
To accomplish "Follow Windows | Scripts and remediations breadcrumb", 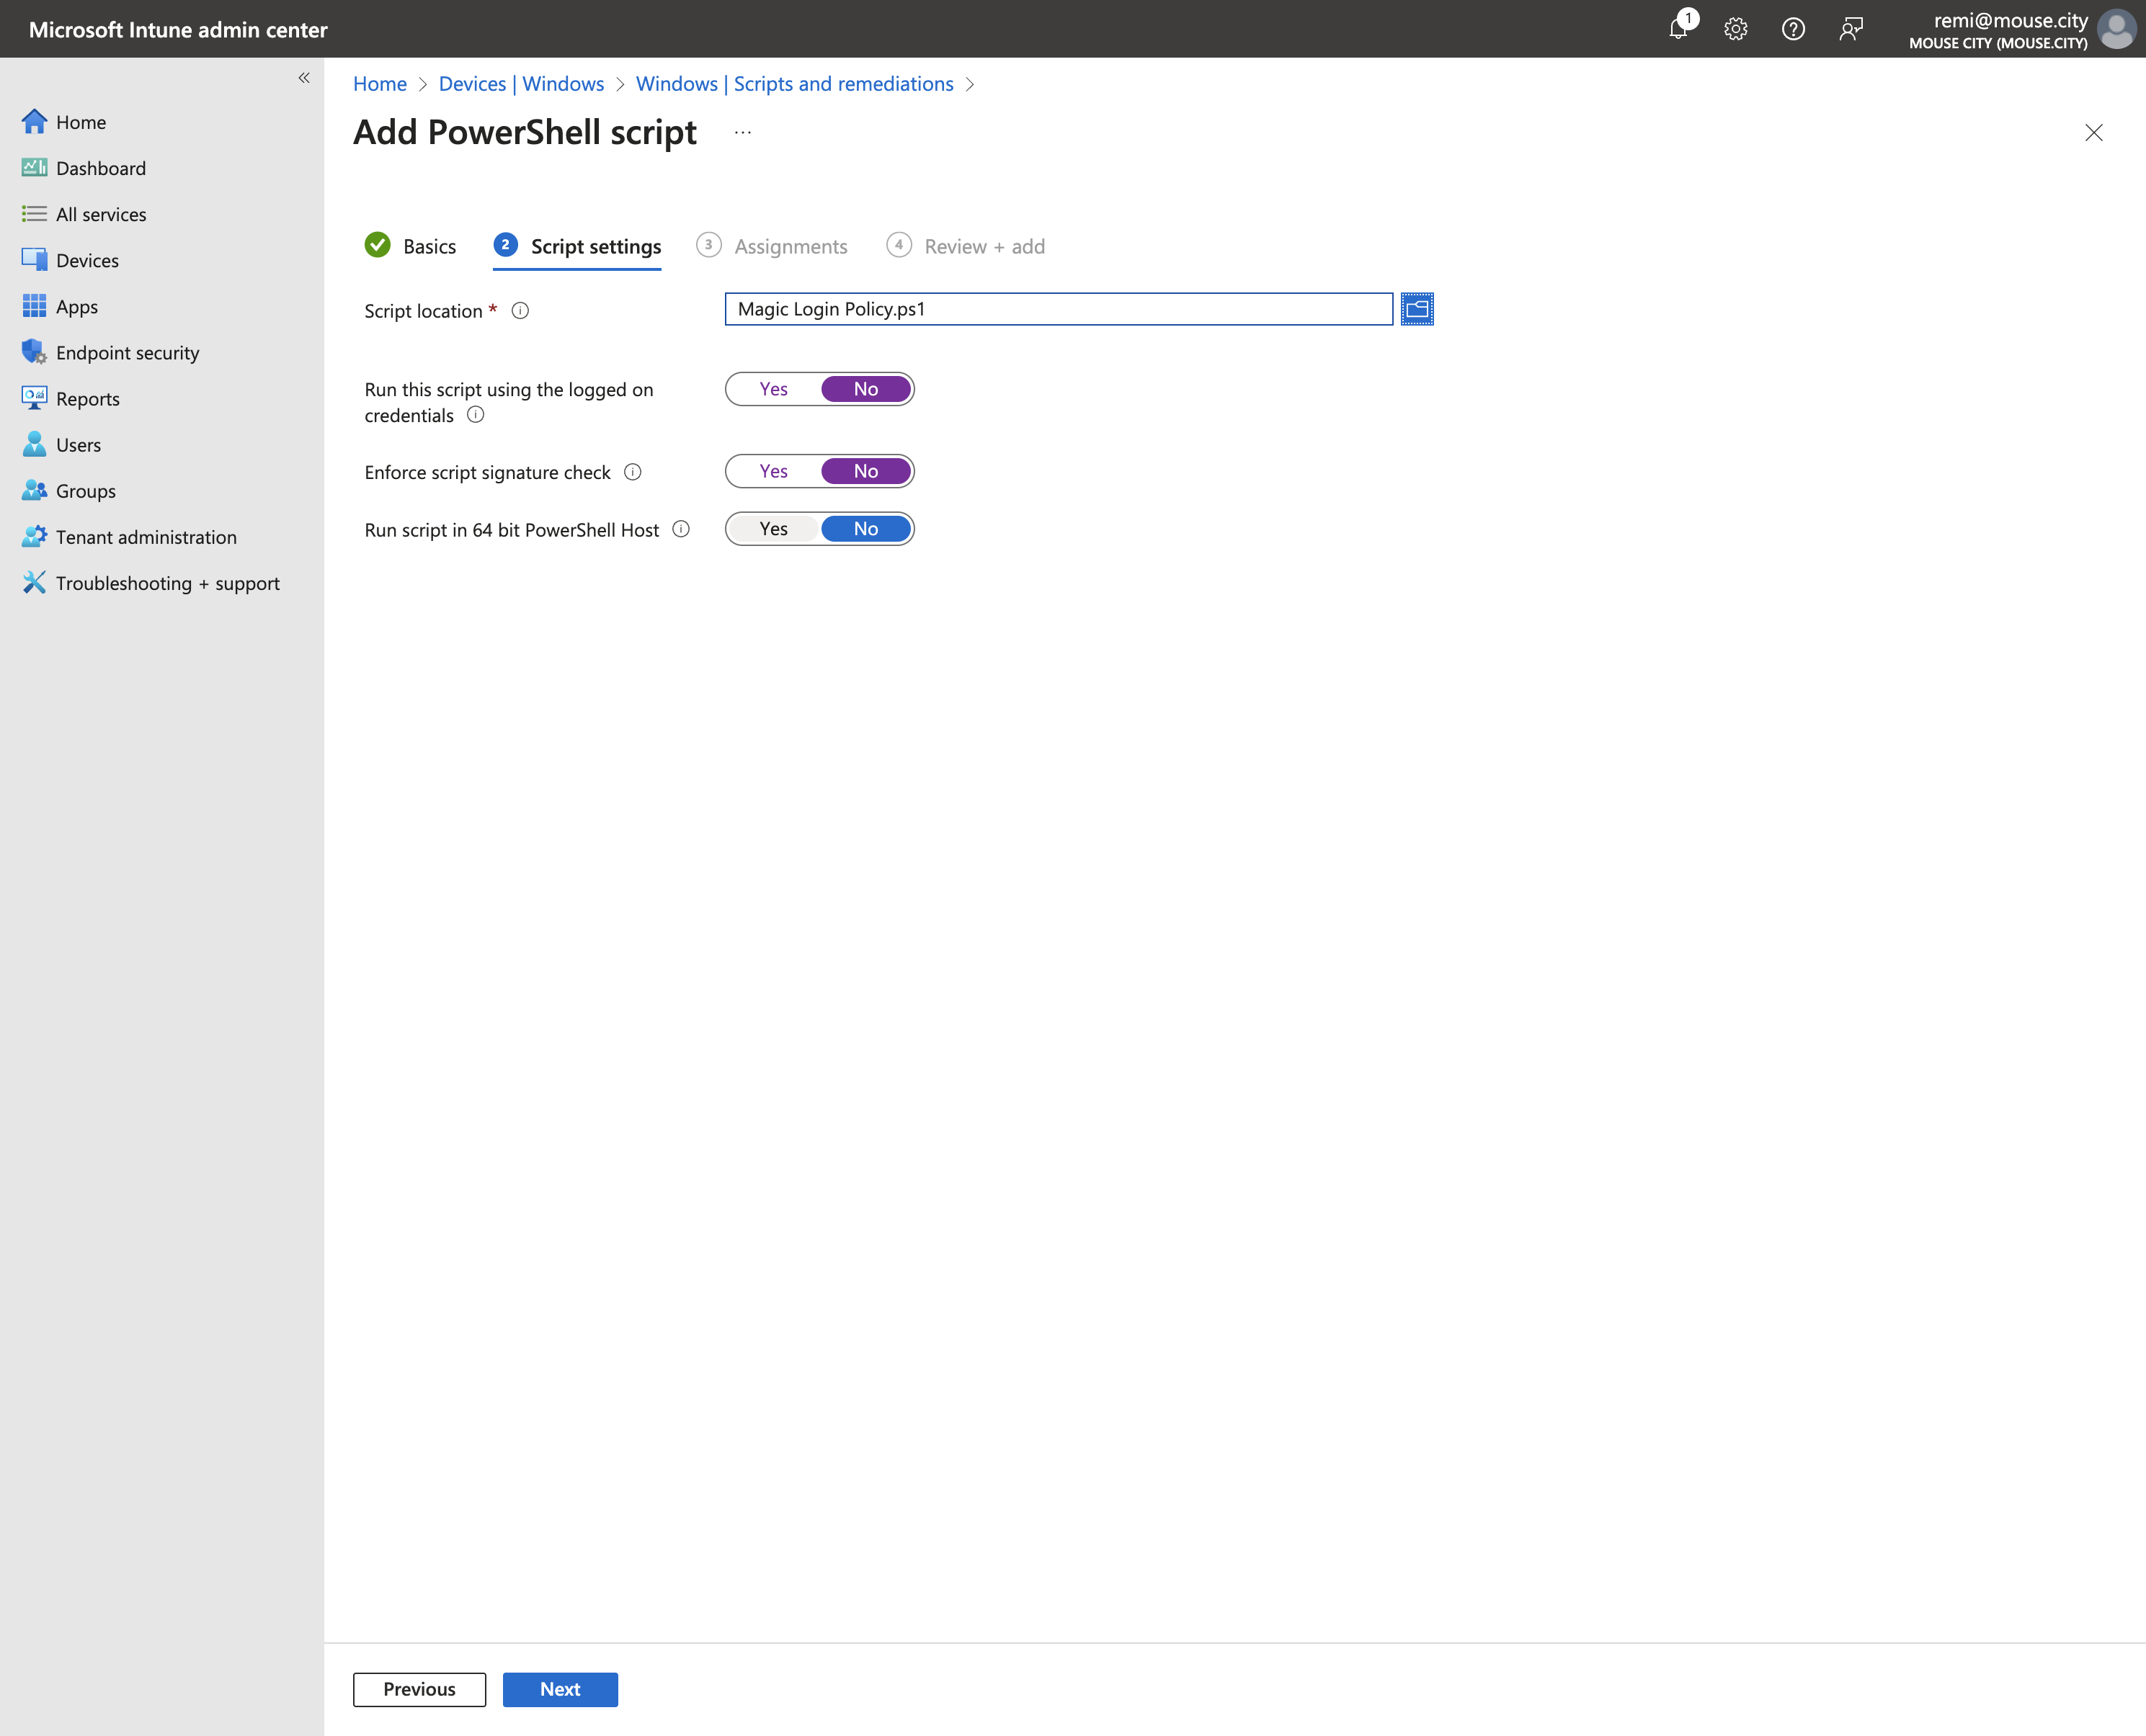I will click(796, 84).
